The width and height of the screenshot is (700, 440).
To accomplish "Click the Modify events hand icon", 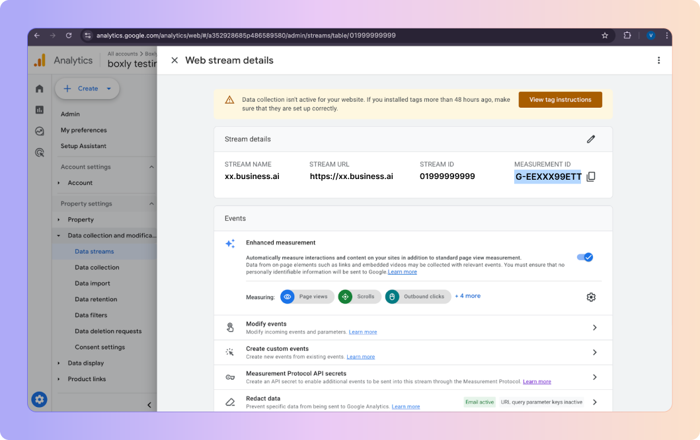I will pyautogui.click(x=230, y=328).
